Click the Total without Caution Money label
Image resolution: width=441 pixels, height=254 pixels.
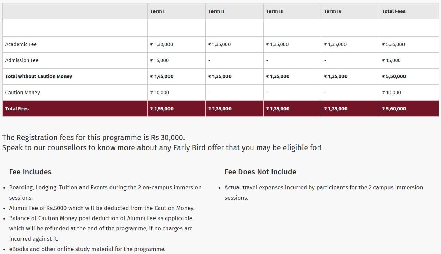[39, 76]
